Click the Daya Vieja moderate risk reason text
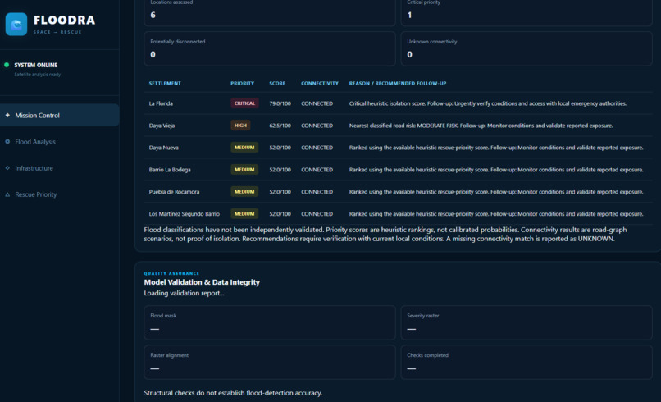The image size is (661, 402). [x=481, y=126]
